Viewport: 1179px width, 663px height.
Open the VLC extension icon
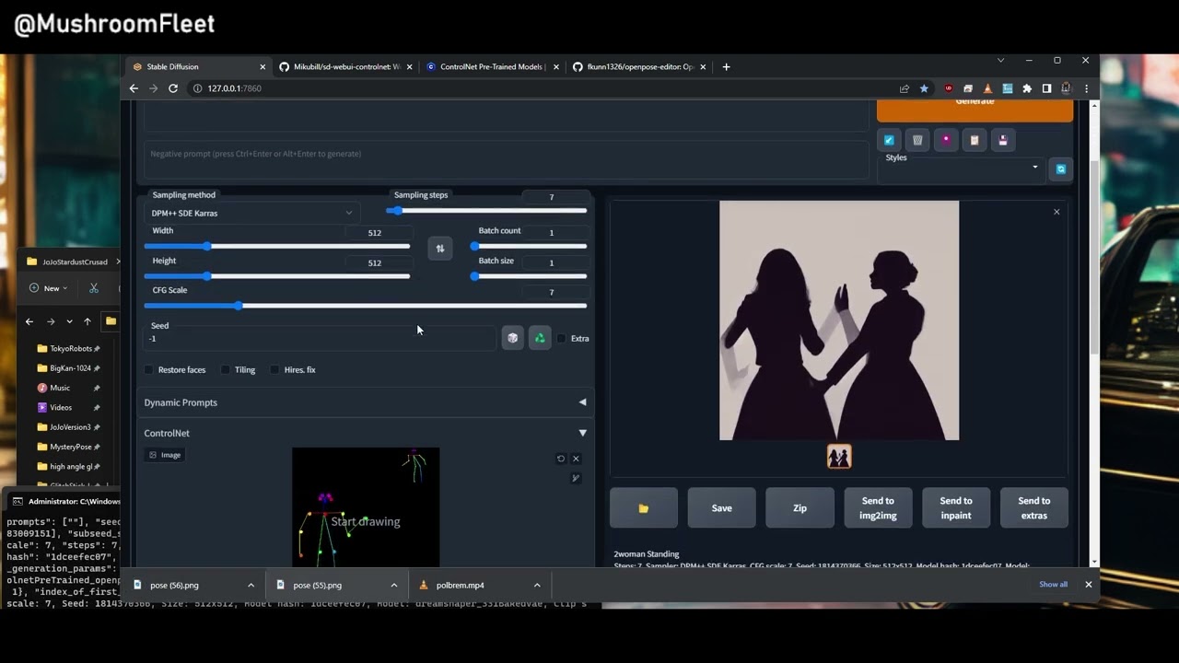click(987, 88)
